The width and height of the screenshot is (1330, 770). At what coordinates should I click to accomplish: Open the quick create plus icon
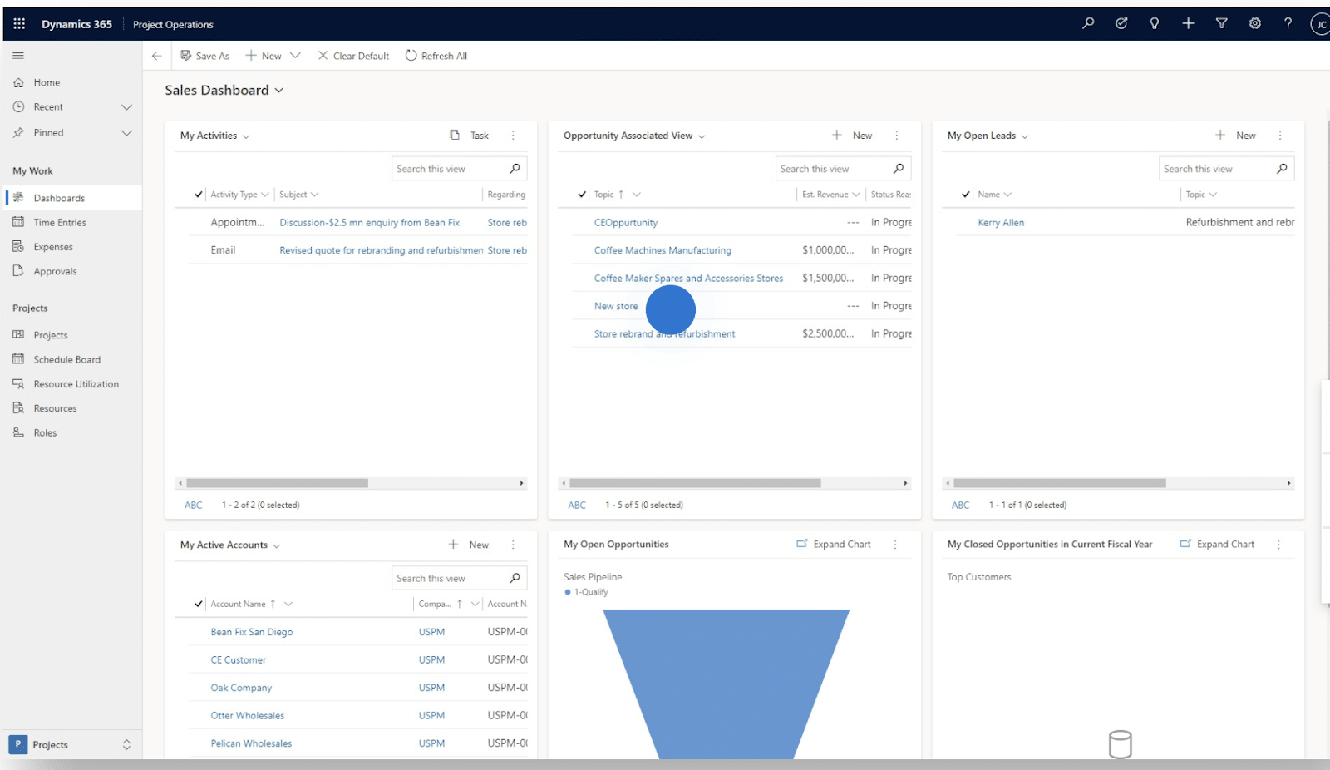(x=1188, y=23)
